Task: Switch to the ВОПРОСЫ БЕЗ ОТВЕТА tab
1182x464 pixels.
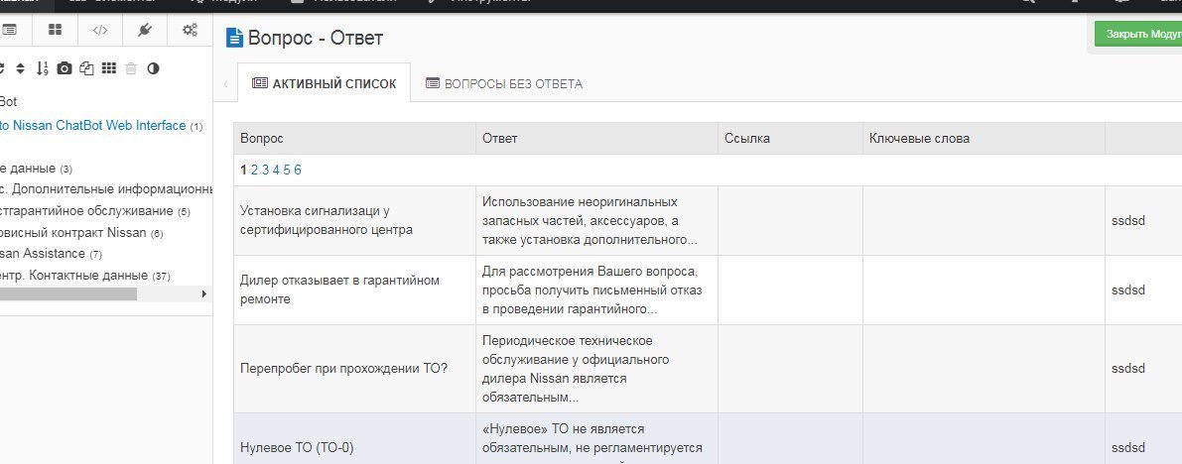Action: (503, 84)
